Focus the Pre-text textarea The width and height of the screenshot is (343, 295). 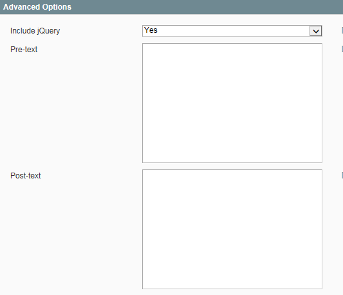(232, 103)
